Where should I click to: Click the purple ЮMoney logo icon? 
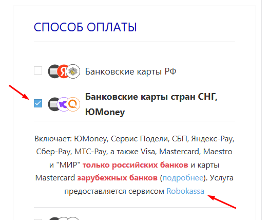point(63,104)
